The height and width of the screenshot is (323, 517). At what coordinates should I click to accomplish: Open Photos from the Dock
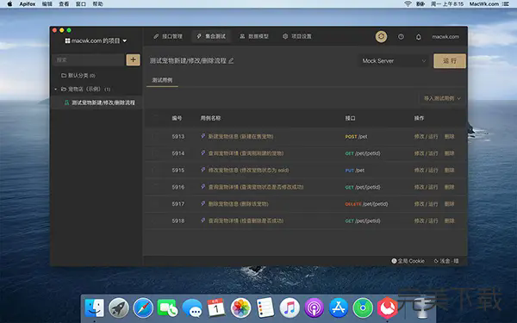pos(240,307)
